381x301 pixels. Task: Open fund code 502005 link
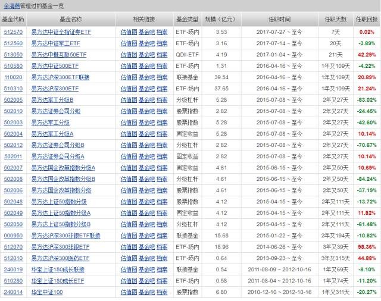(13, 100)
